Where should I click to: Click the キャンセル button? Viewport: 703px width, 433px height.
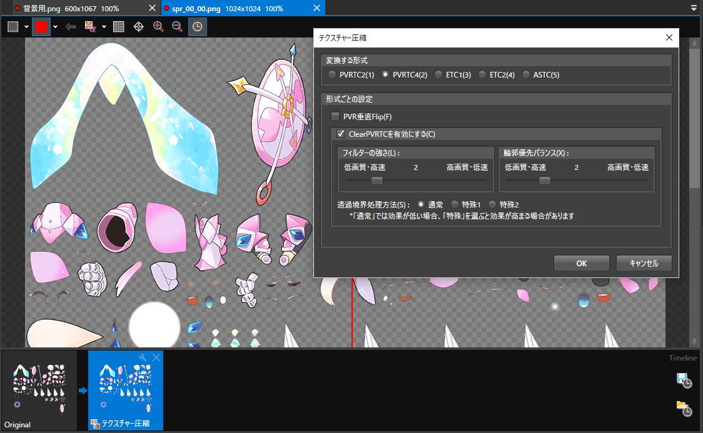click(644, 263)
